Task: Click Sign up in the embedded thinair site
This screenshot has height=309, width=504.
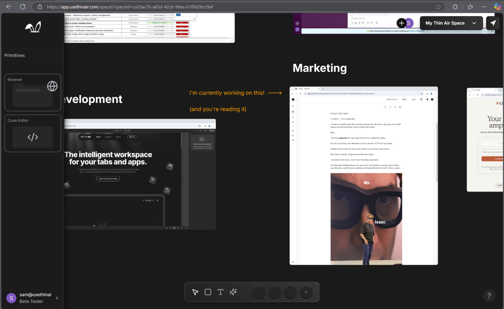Action: pos(132,137)
